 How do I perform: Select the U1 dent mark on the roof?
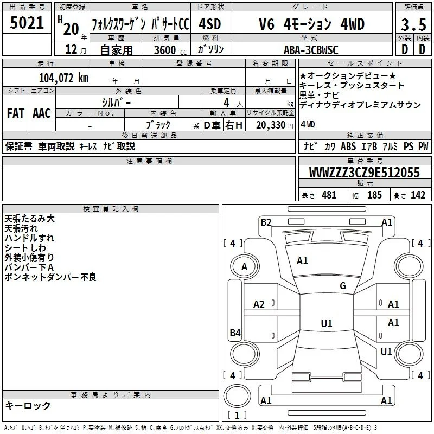(x=327, y=324)
